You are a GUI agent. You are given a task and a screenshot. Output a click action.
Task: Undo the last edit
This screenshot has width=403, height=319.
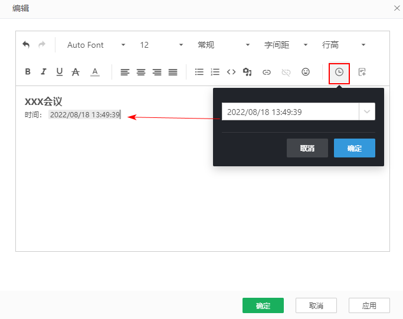[x=26, y=45]
